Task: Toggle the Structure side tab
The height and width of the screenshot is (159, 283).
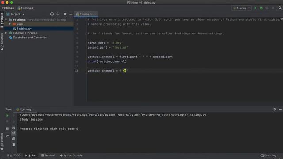Action: 2,42
